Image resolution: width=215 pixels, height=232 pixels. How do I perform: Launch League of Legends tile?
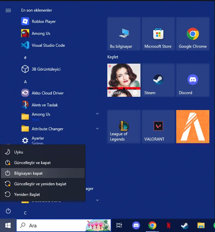coord(124,127)
